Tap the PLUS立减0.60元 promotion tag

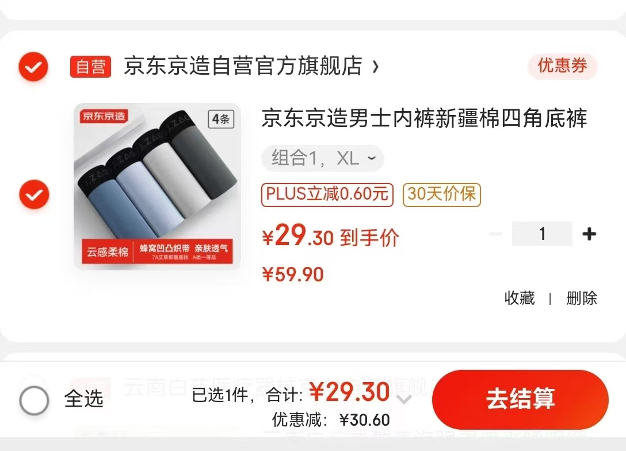click(327, 195)
